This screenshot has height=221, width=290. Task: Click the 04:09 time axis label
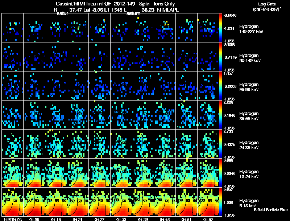34,219
